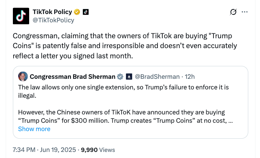Image resolution: width=260 pixels, height=158 pixels.
Task: Click the 7:34 PM post time
Action: pos(23,150)
